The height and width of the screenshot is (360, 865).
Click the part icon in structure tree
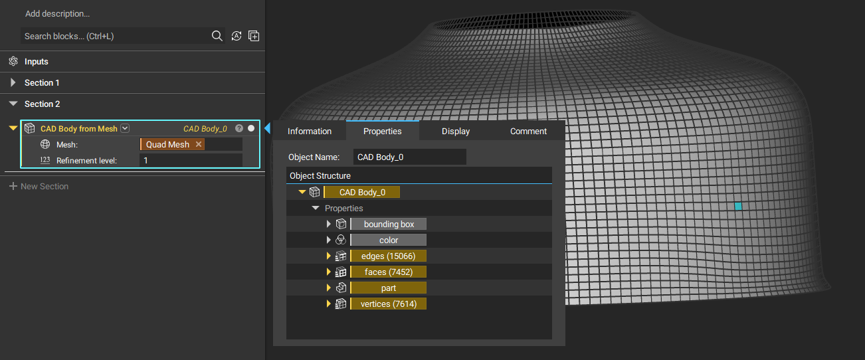(x=341, y=288)
